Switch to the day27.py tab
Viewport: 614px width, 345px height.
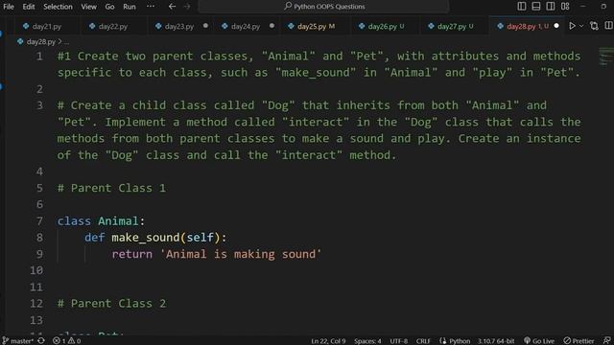click(452, 26)
